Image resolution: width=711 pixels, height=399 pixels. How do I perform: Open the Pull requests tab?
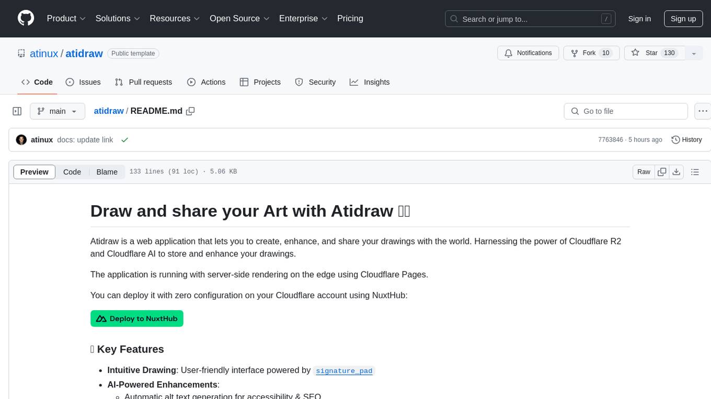tap(143, 82)
